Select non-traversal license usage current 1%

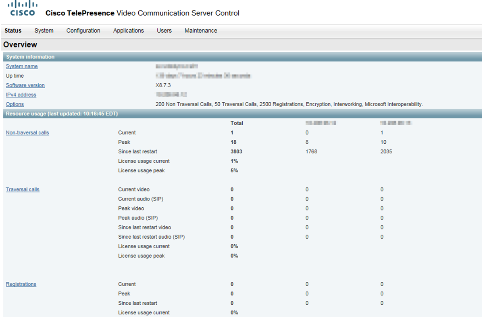coord(234,161)
